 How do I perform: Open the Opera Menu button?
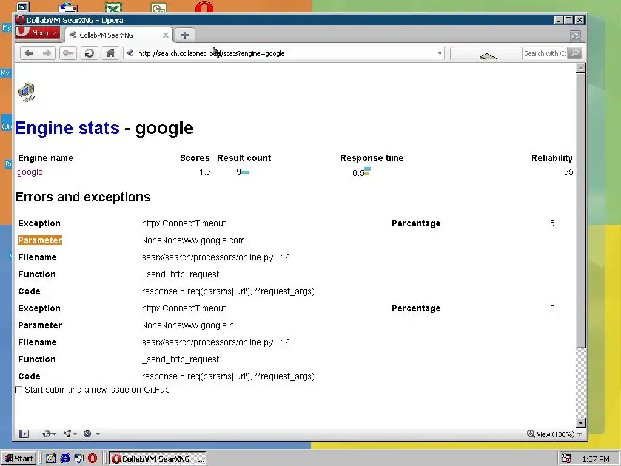click(x=38, y=33)
